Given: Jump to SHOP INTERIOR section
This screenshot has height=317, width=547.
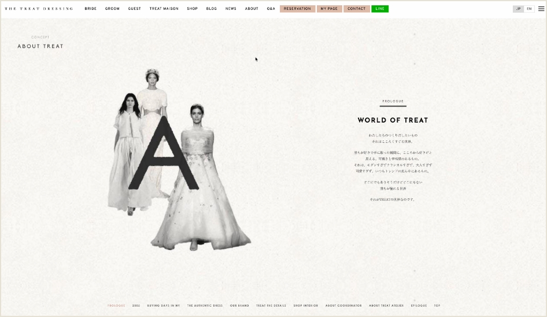Looking at the screenshot, I should 306,305.
